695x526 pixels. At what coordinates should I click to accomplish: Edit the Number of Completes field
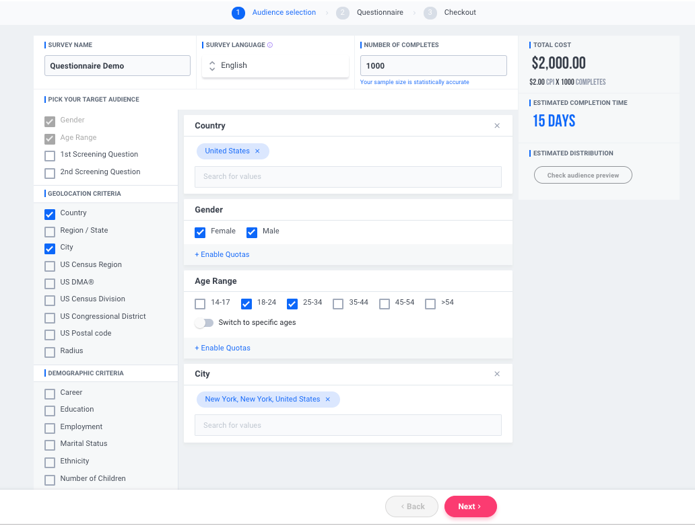[433, 65]
